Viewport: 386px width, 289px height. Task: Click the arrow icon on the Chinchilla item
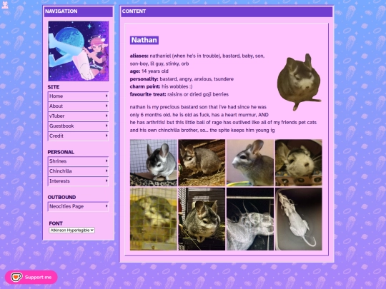pyautogui.click(x=107, y=171)
